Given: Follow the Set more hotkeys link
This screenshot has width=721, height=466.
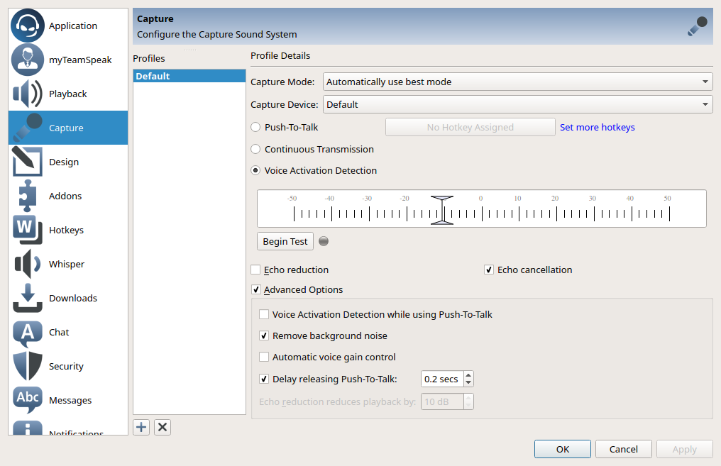Looking at the screenshot, I should 597,128.
